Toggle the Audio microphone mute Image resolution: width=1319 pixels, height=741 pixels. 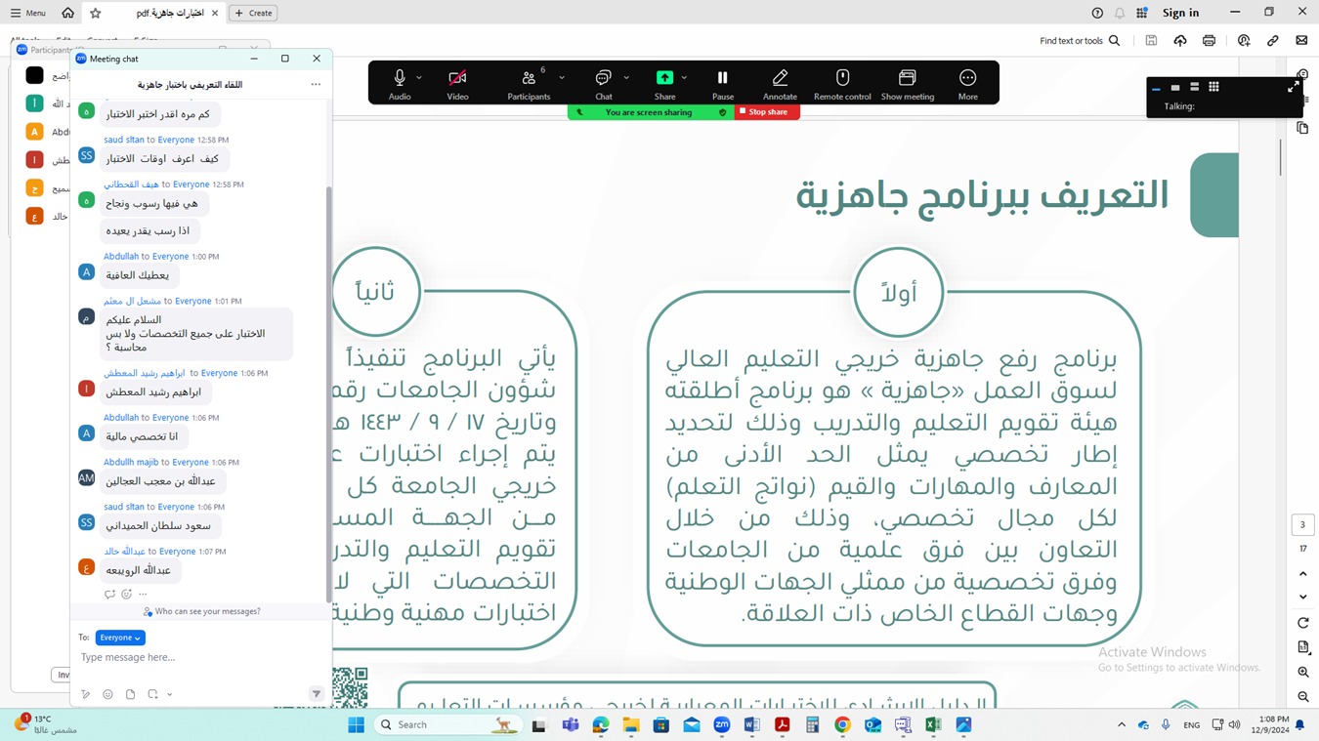pyautogui.click(x=399, y=78)
